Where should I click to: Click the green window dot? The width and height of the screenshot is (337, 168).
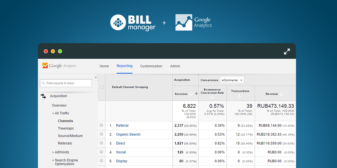point(60,51)
